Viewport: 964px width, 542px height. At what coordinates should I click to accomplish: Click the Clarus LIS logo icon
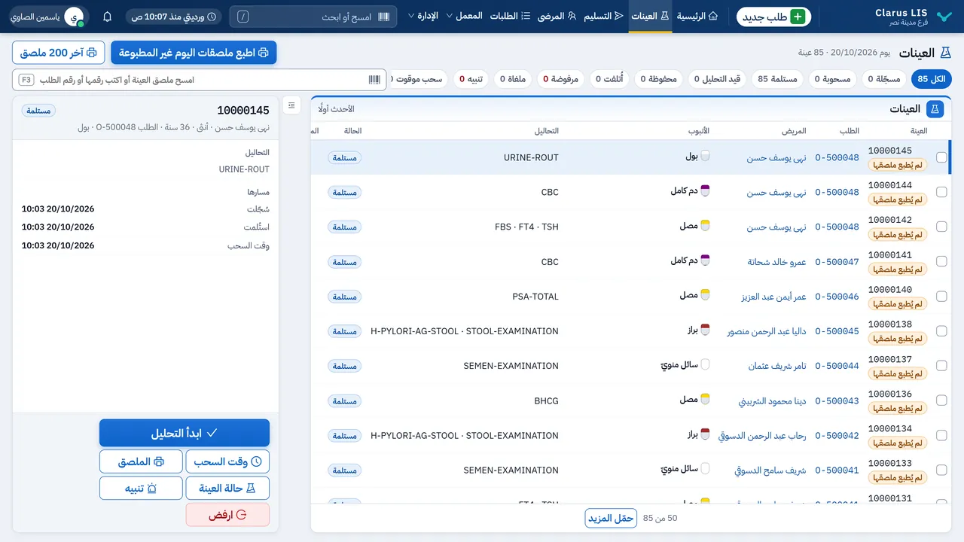click(944, 17)
